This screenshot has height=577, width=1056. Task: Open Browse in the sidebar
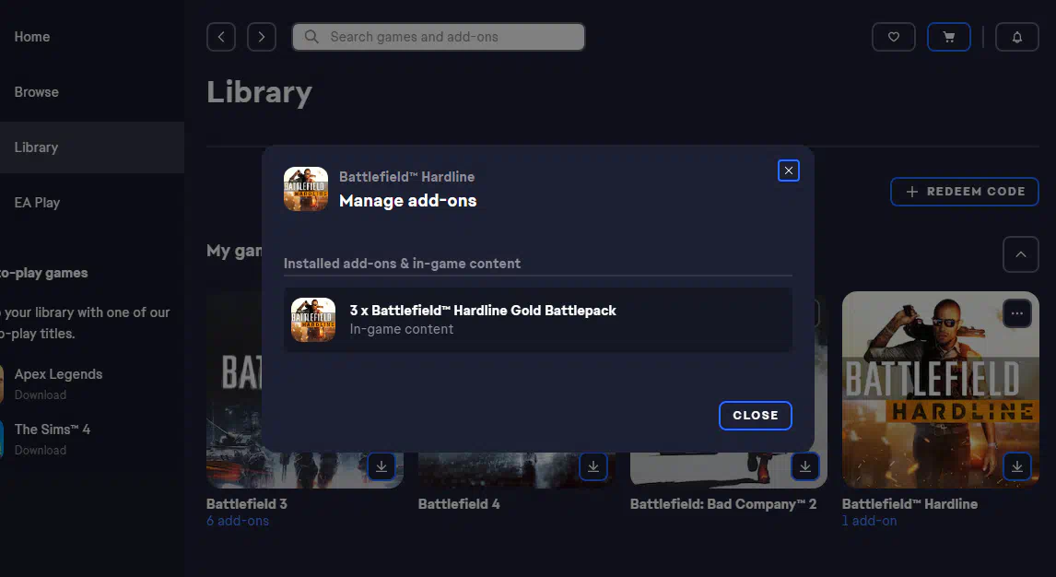[36, 92]
